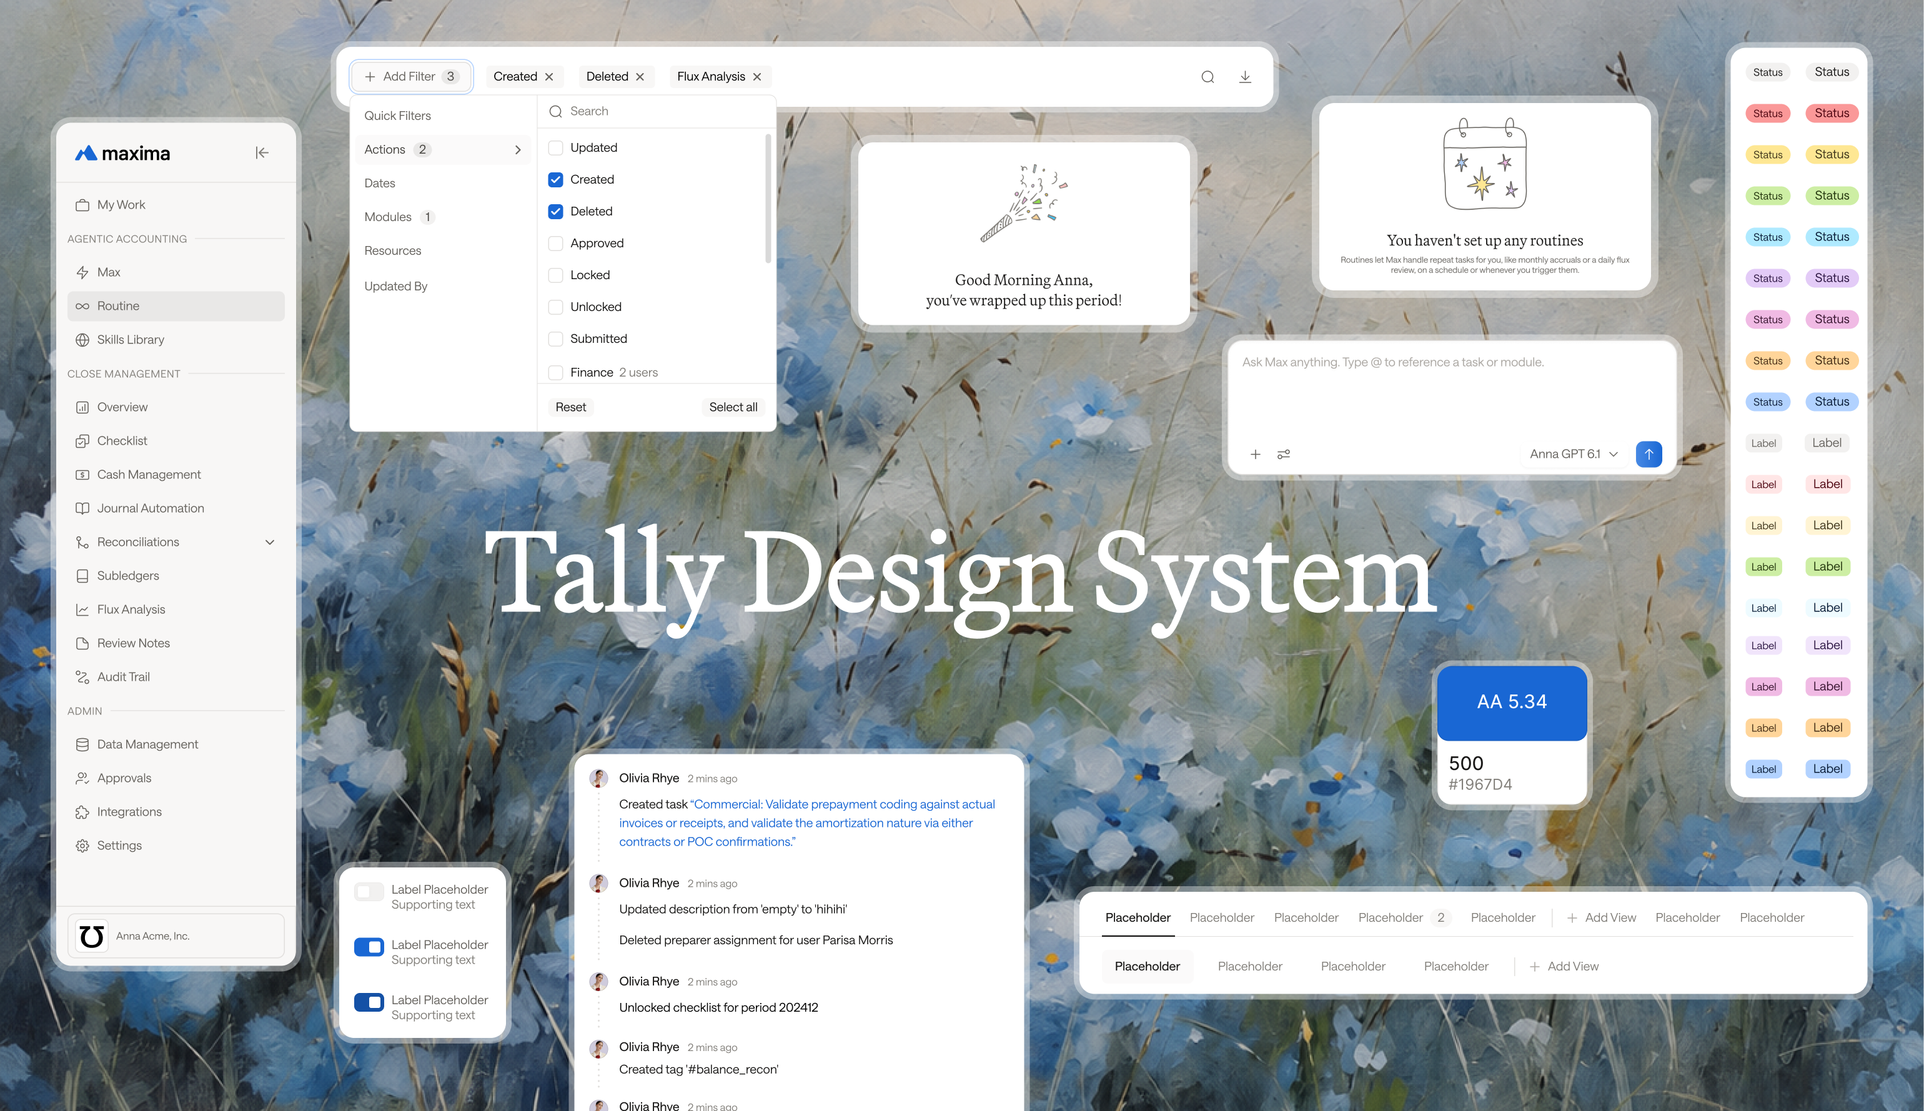
Task: Open the Modules filter category
Action: [x=443, y=217]
